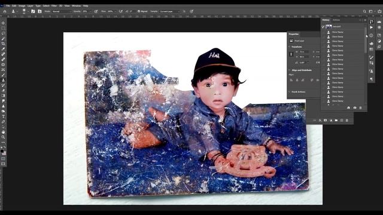This screenshot has width=383, height=215.
Task: Add layer style fx icon
Action: (320, 121)
